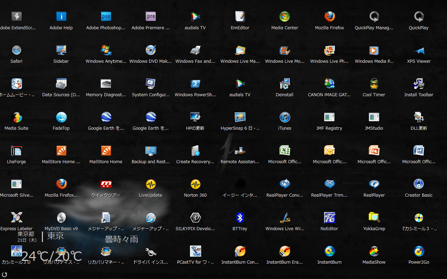The height and width of the screenshot is (279, 447).
Task: Select the System Configuration icon
Action: [x=151, y=83]
